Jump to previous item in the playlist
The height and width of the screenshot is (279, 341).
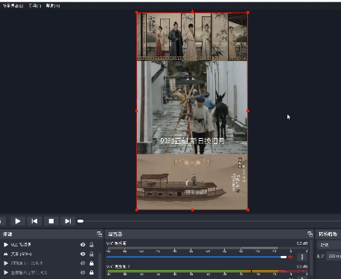click(34, 221)
